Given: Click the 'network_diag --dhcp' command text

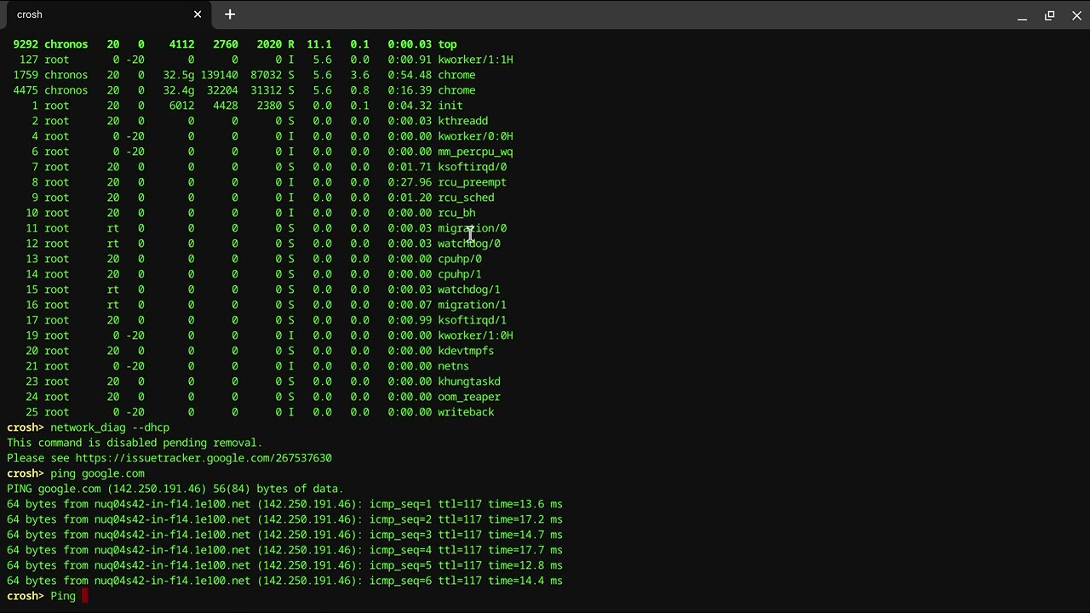Looking at the screenshot, I should [x=110, y=427].
